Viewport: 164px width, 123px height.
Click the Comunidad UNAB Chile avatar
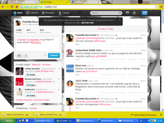point(70,53)
